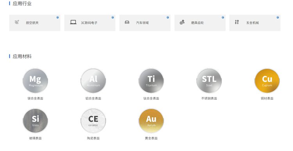Click the airplane icon for 航空航天
This screenshot has width=293, height=151.
[x=17, y=22]
